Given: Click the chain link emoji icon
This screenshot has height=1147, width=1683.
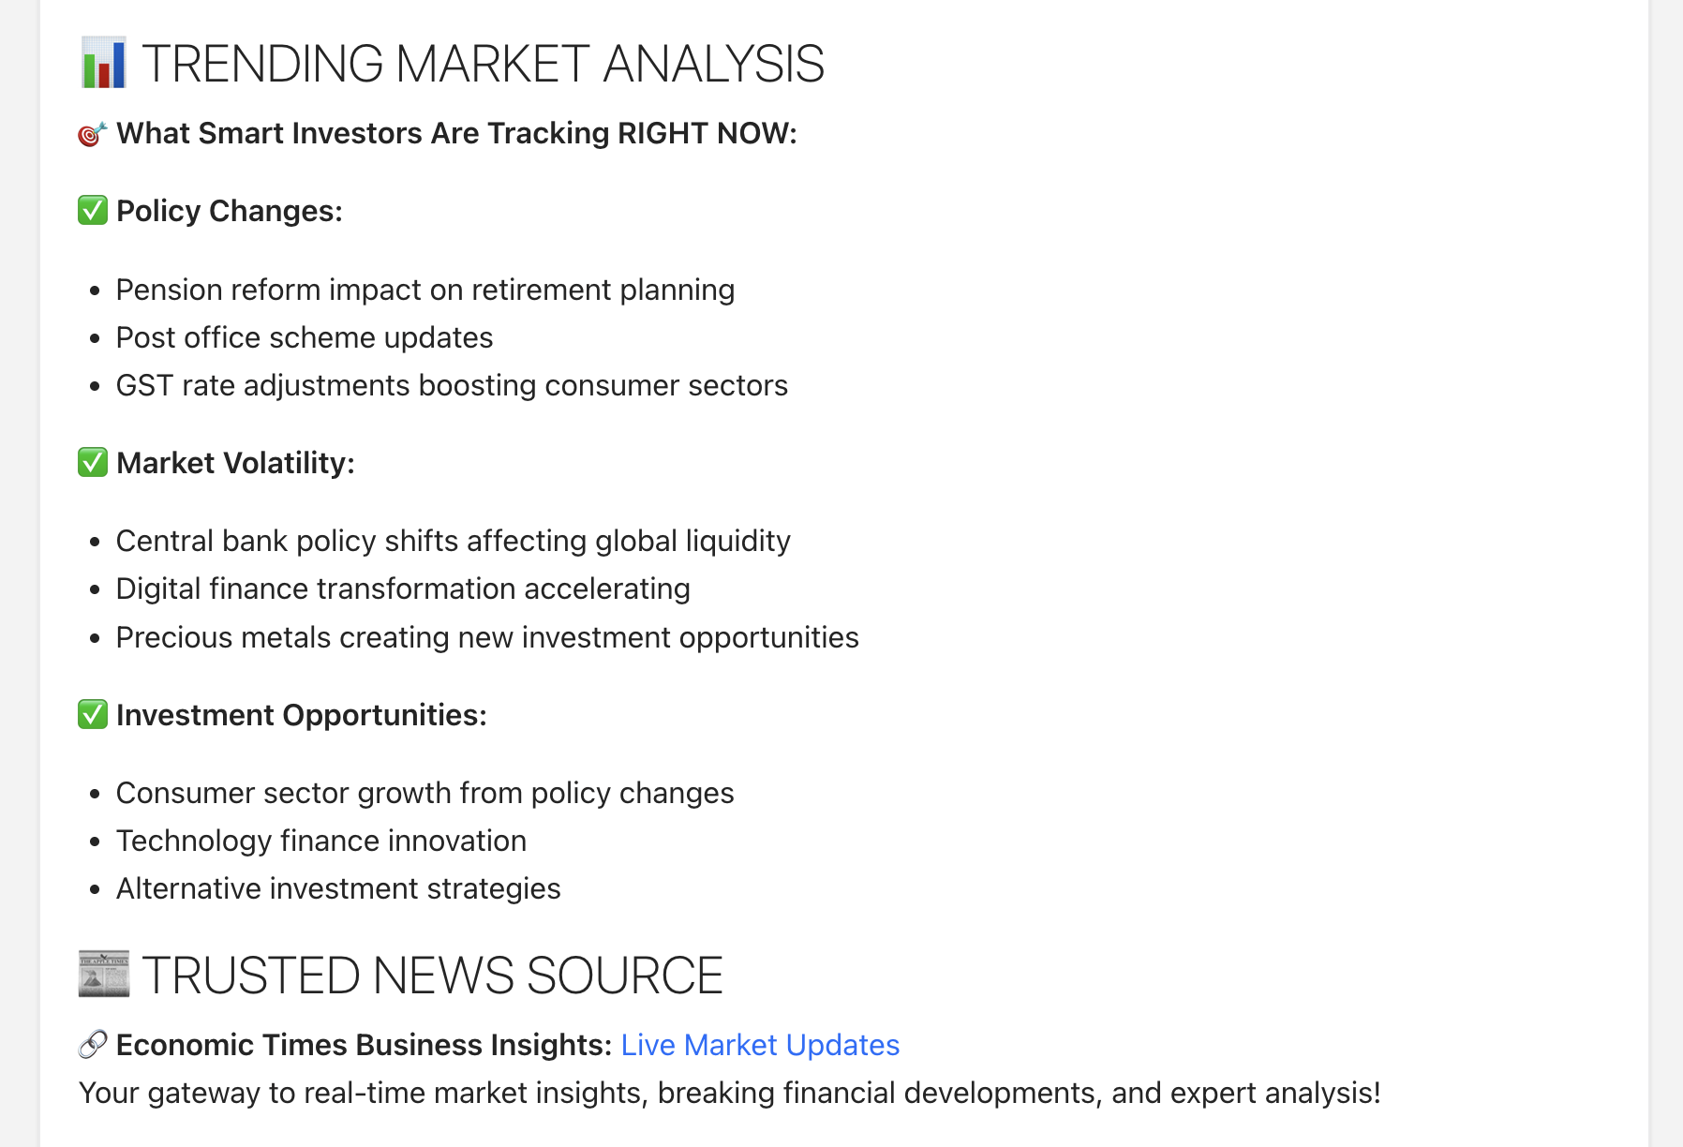Looking at the screenshot, I should [x=93, y=1045].
